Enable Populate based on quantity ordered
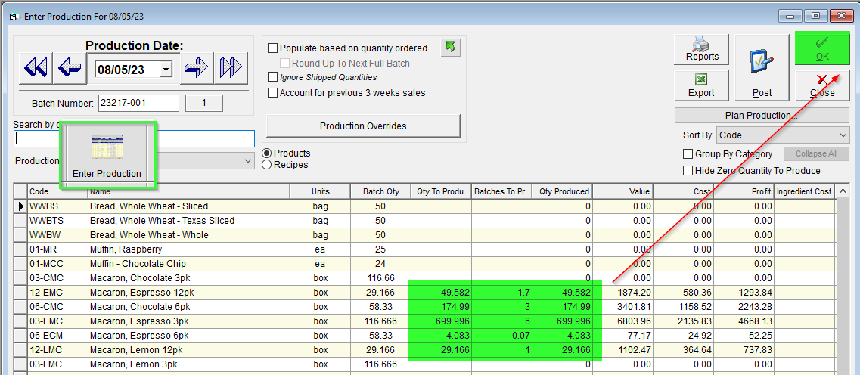The image size is (860, 375). click(x=272, y=48)
